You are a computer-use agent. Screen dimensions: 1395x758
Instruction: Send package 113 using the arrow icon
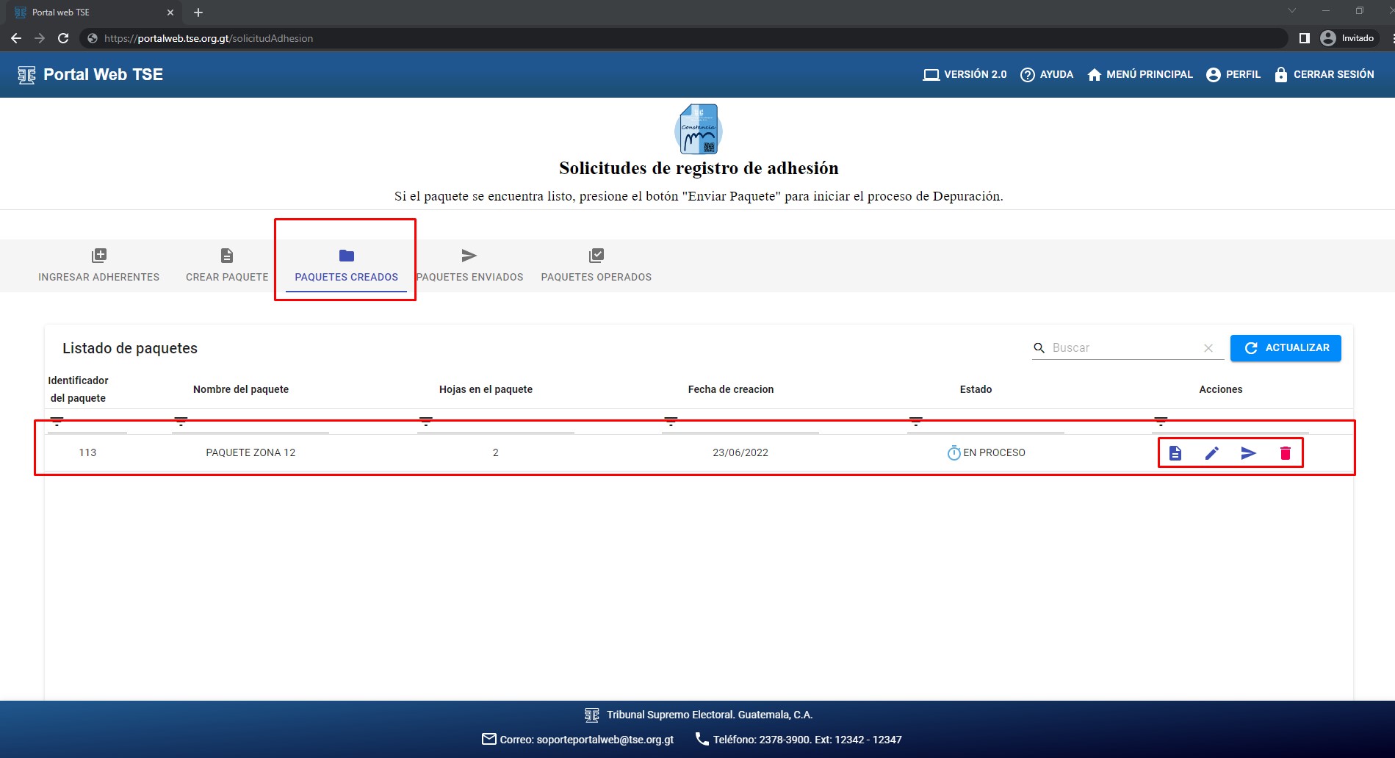point(1248,453)
